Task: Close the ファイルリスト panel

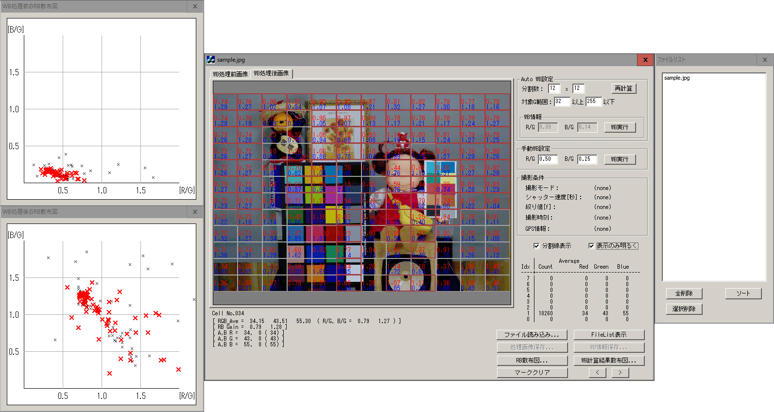Action: point(765,60)
